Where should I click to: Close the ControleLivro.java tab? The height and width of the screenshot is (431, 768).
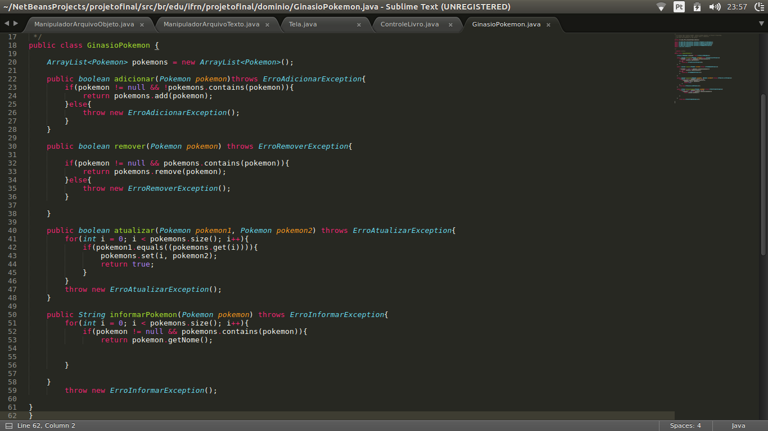point(450,25)
